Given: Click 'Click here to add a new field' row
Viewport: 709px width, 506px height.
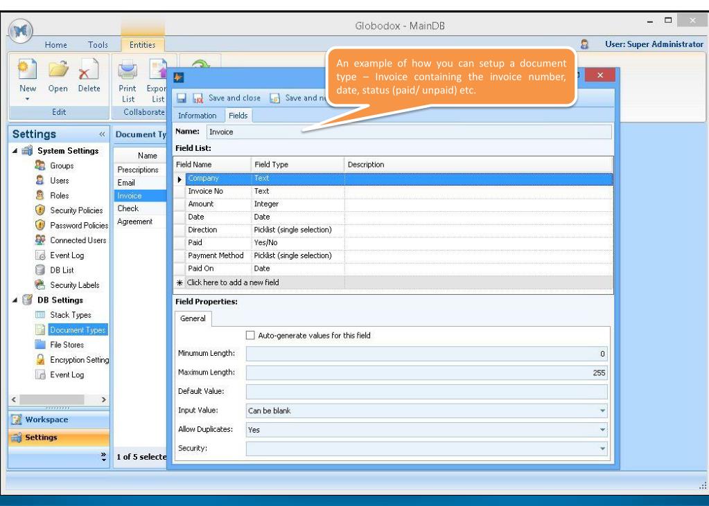Looking at the screenshot, I should (x=393, y=282).
